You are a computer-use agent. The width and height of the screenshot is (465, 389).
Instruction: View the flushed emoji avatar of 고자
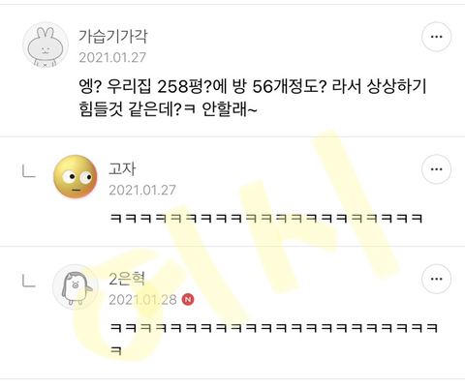click(x=76, y=176)
